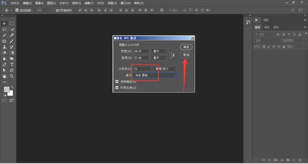
Task: Click the create new group folder icon
Action: [x=288, y=160]
